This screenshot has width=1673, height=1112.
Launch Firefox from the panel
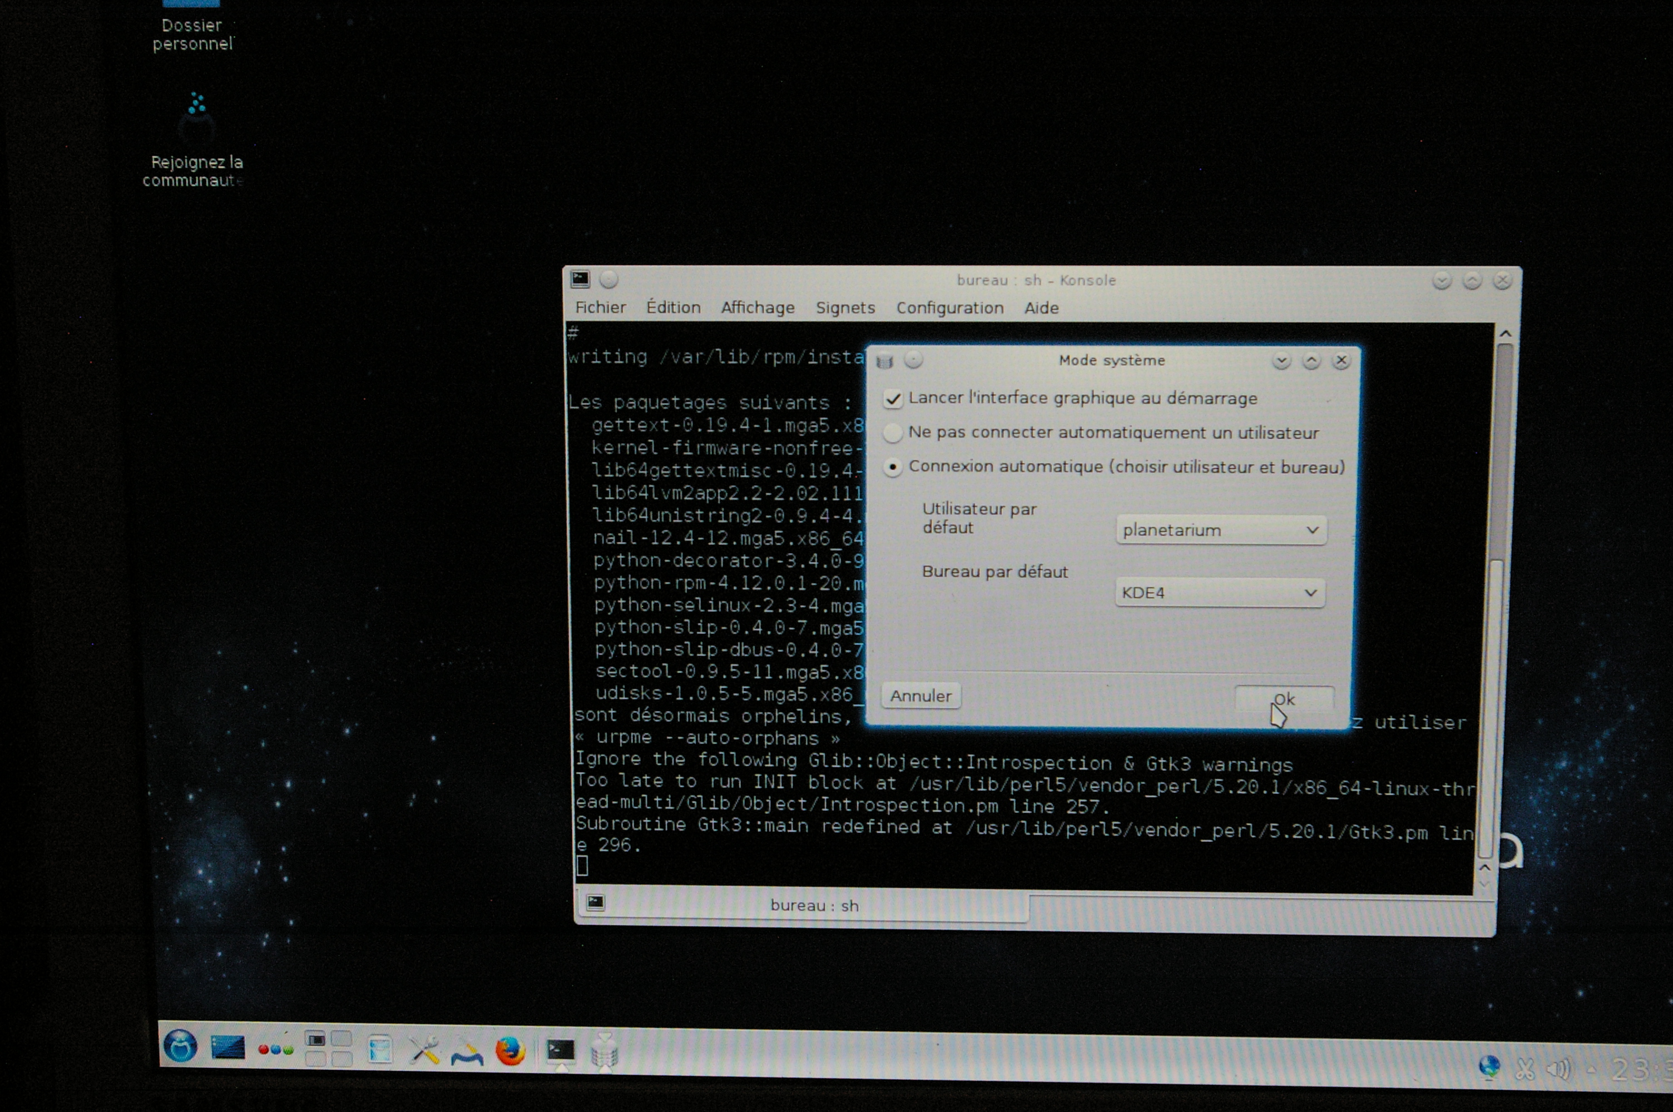509,1051
